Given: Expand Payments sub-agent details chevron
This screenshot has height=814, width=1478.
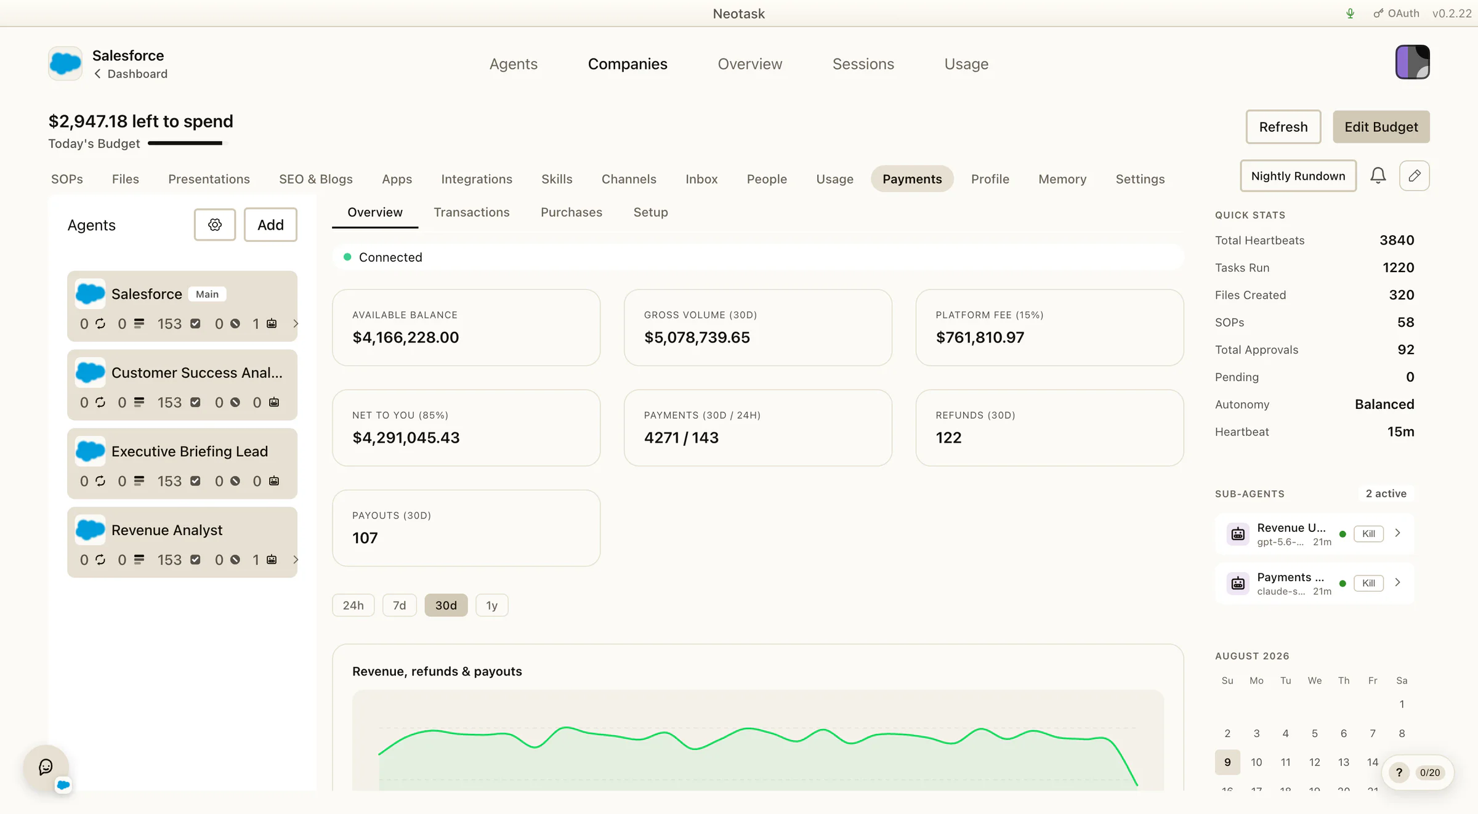Looking at the screenshot, I should (x=1397, y=582).
